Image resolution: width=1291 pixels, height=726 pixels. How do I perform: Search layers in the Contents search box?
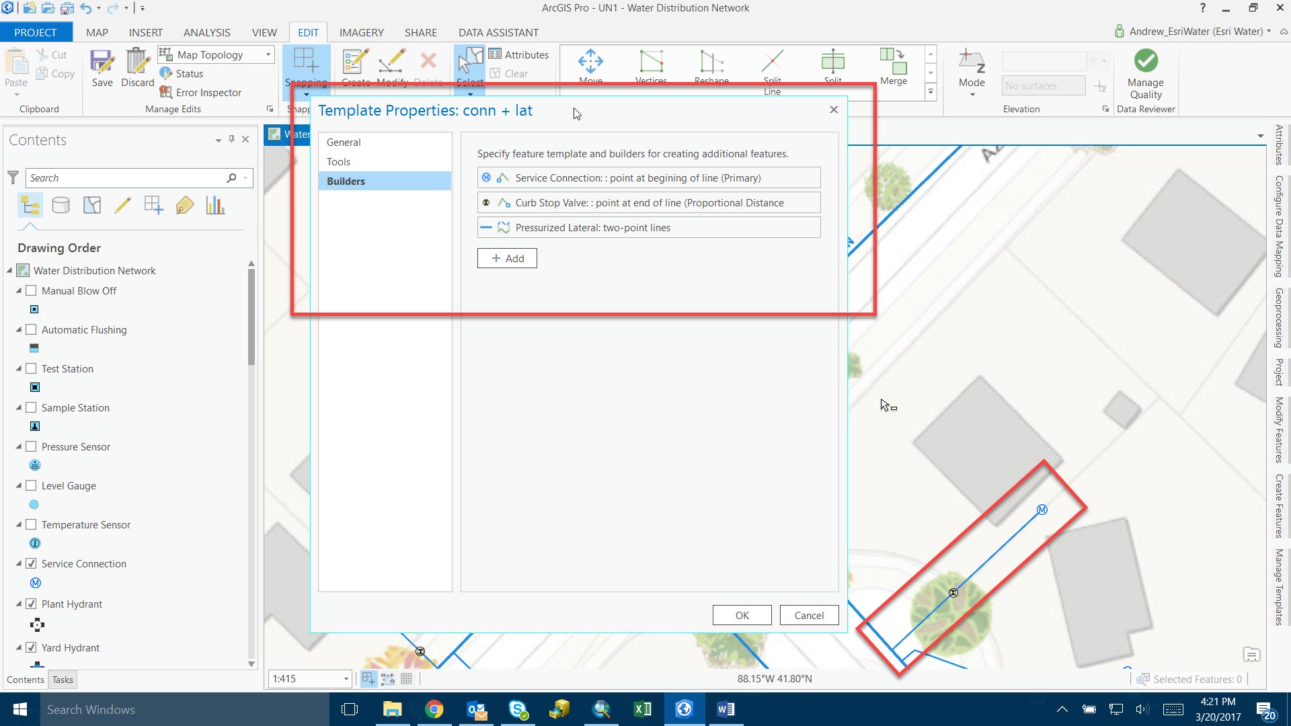tap(128, 178)
